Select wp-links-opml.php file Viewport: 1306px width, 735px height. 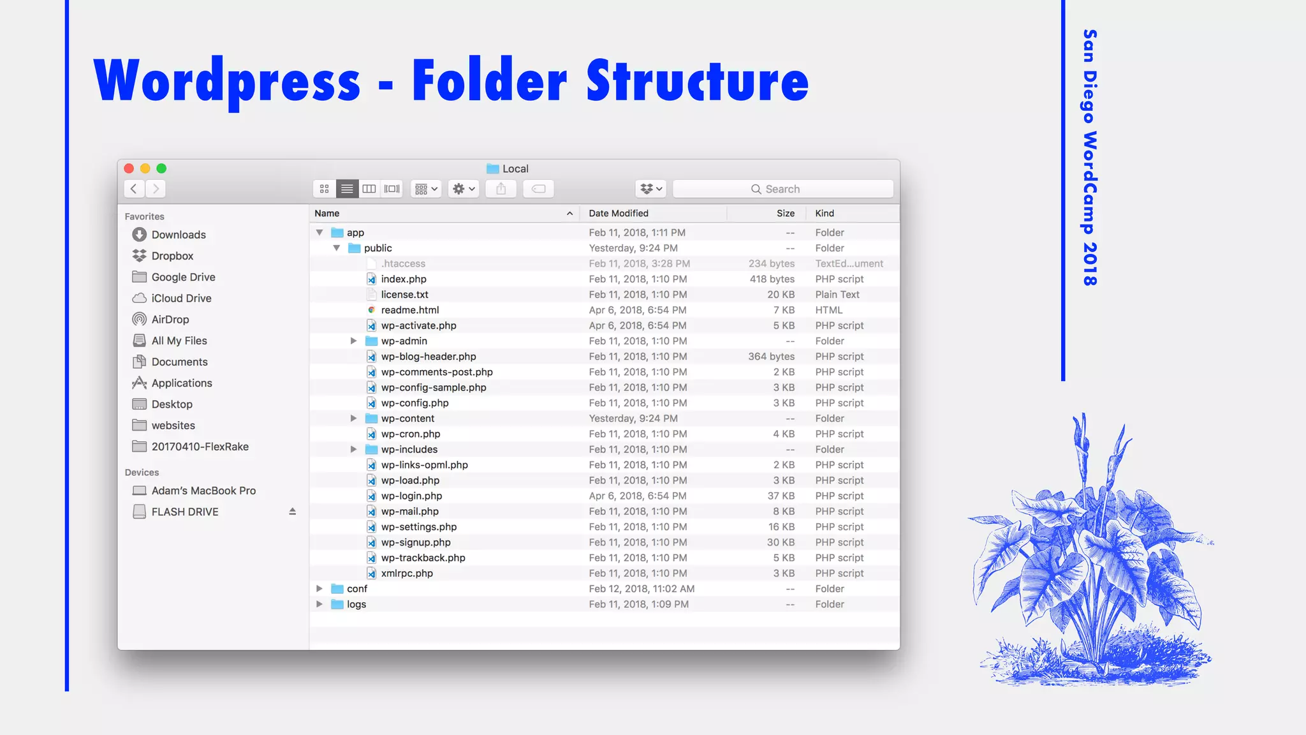[605, 465]
